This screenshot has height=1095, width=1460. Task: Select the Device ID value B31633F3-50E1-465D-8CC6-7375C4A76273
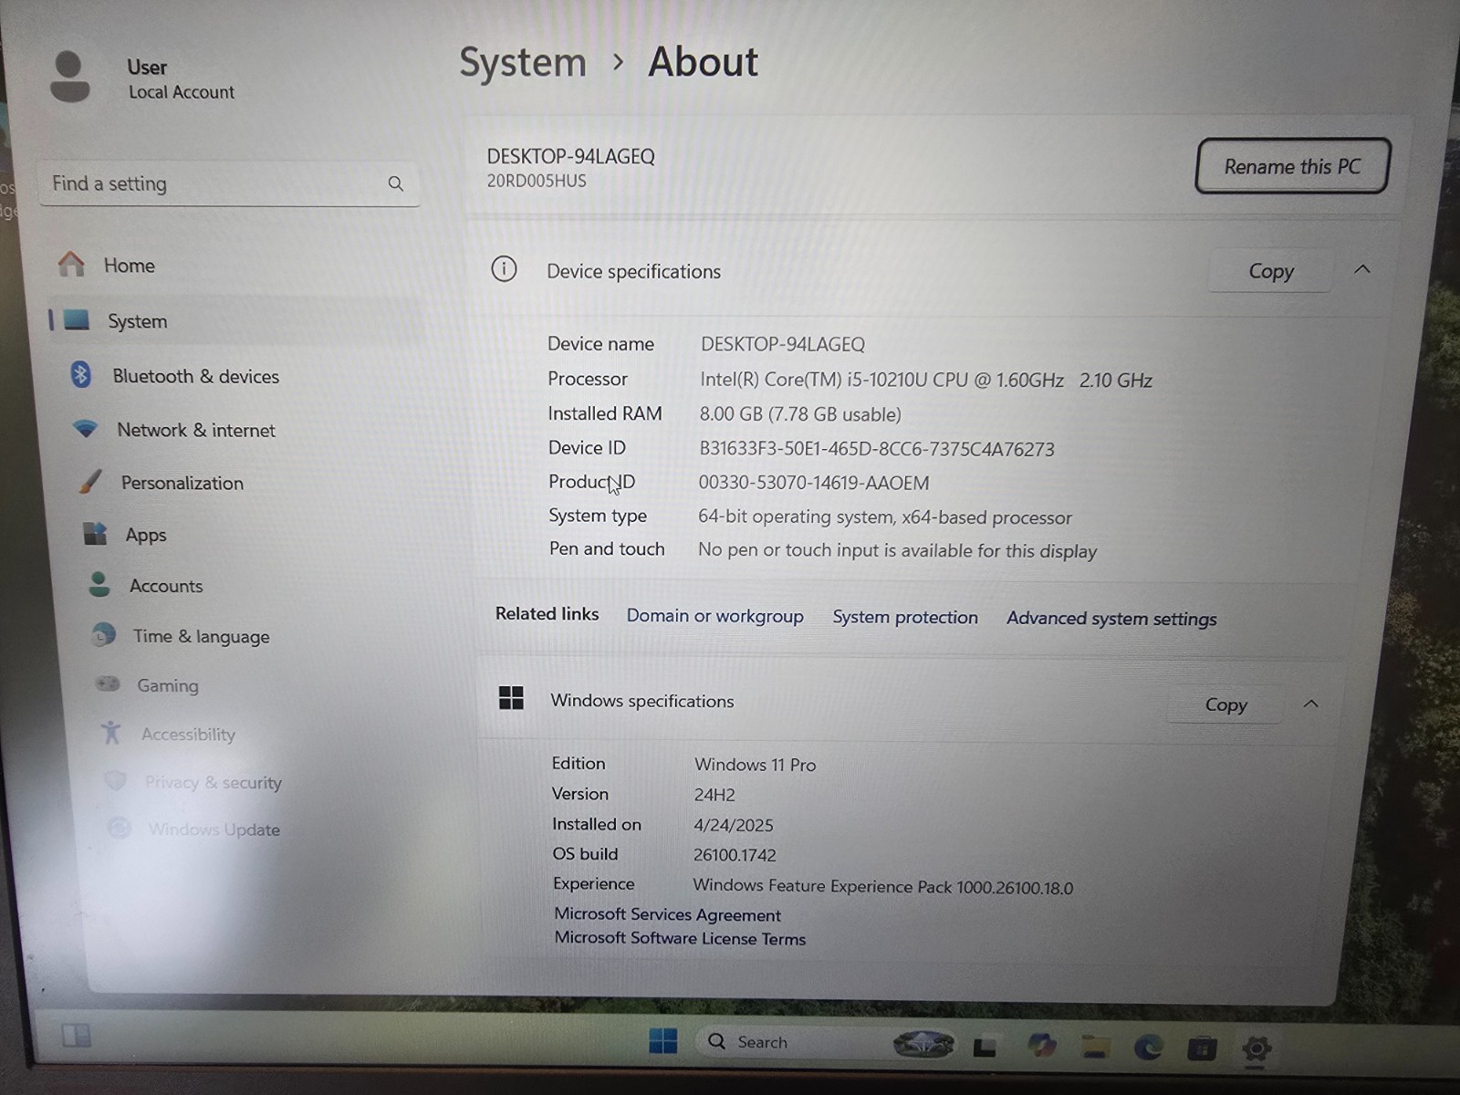(877, 449)
